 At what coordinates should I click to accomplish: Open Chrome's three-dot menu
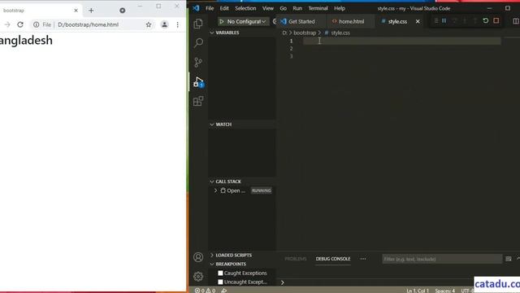[x=178, y=24]
